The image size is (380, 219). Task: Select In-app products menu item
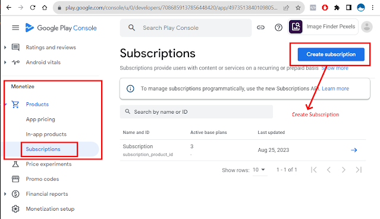click(46, 134)
